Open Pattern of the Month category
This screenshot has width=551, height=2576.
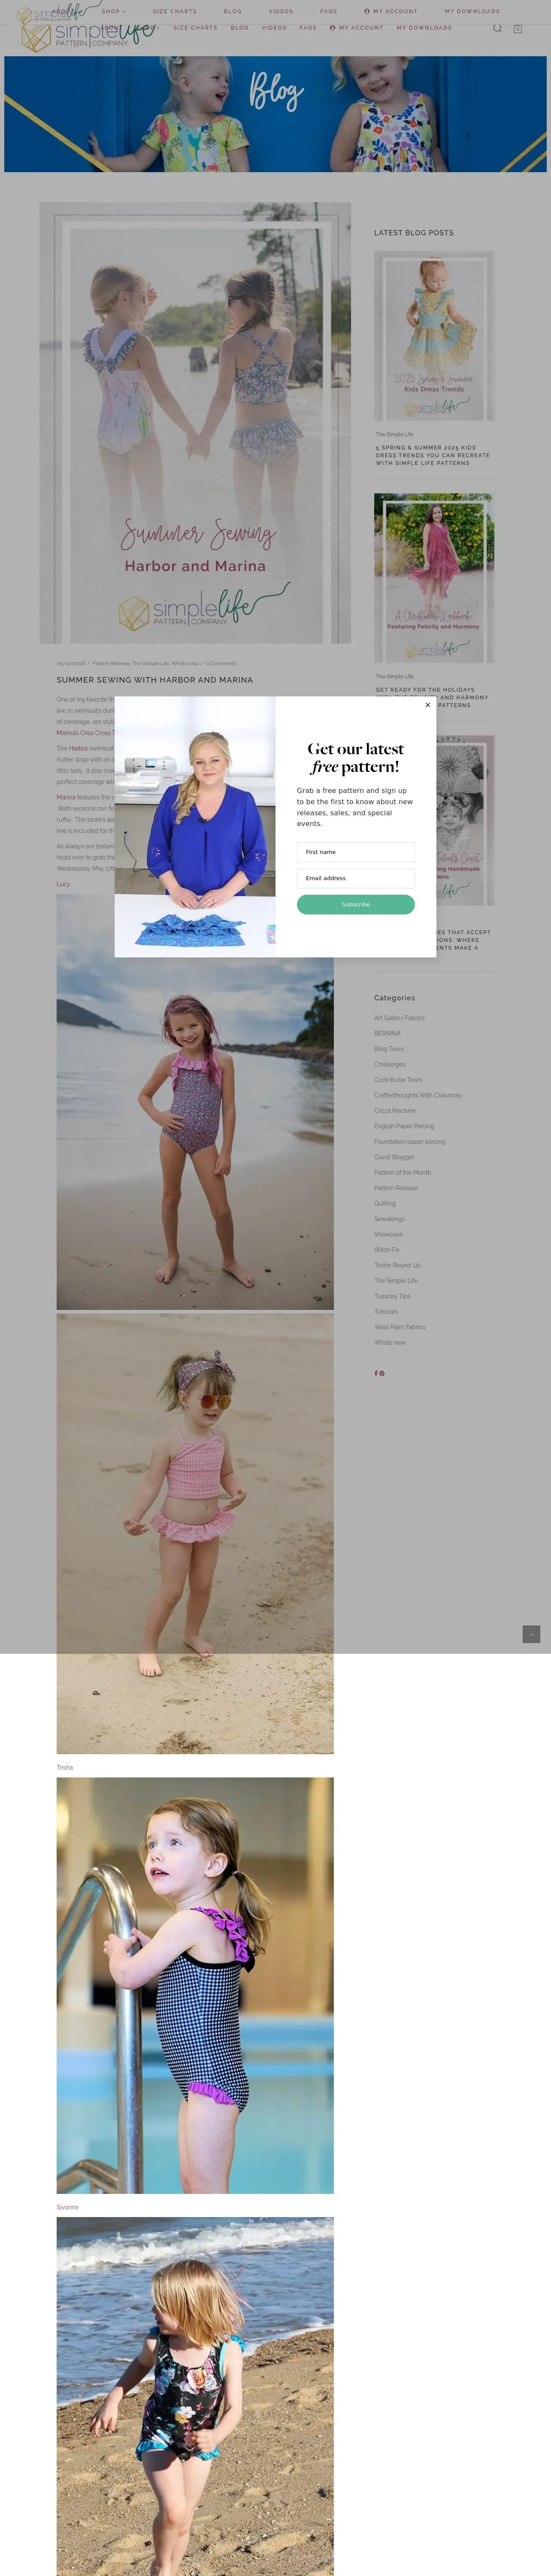403,1172
